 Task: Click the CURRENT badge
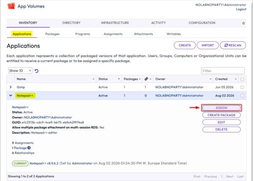(20, 163)
